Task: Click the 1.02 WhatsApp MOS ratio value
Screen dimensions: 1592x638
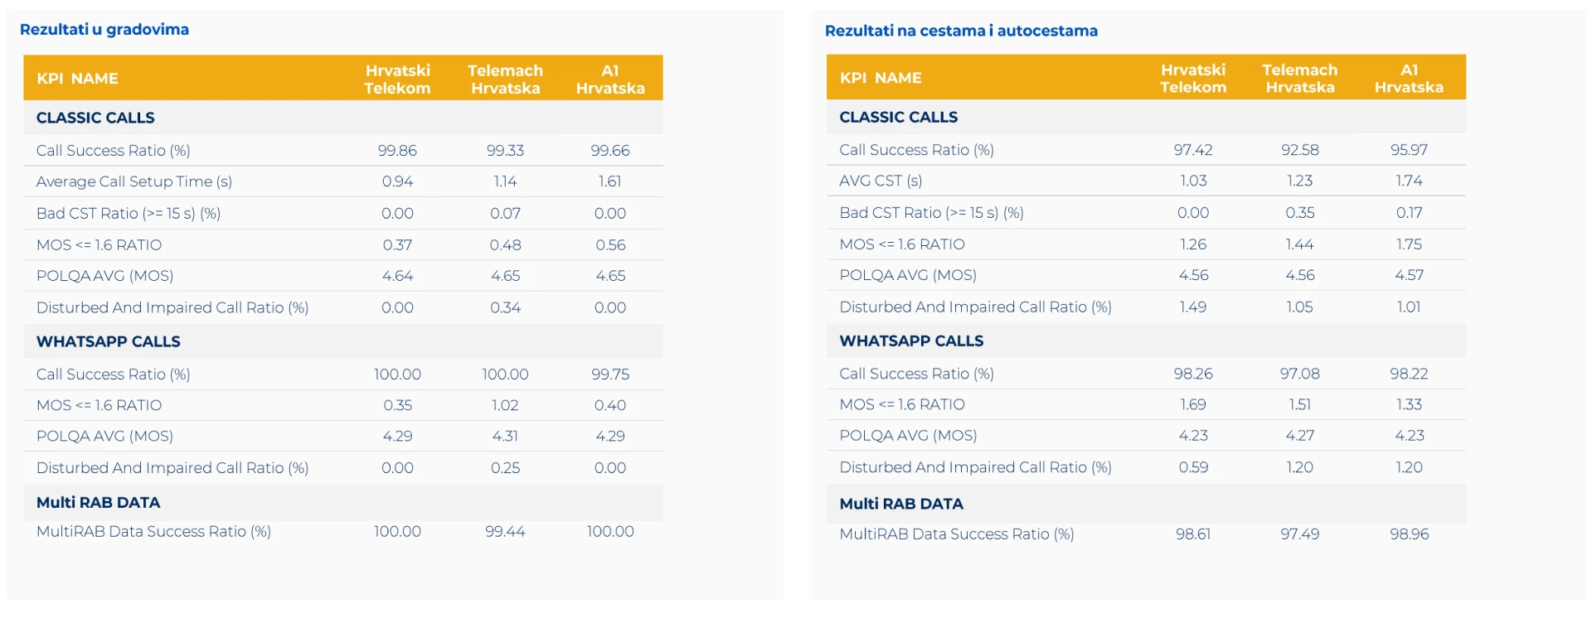Action: pos(505,405)
